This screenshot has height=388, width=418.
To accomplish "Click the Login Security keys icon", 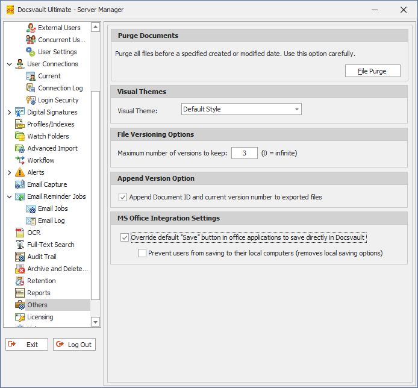I will (x=31, y=100).
